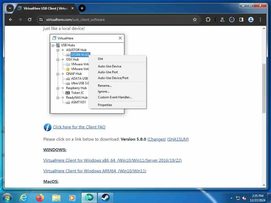271x203 pixels.
Task: Open a new browser tab
Action: tap(82, 8)
